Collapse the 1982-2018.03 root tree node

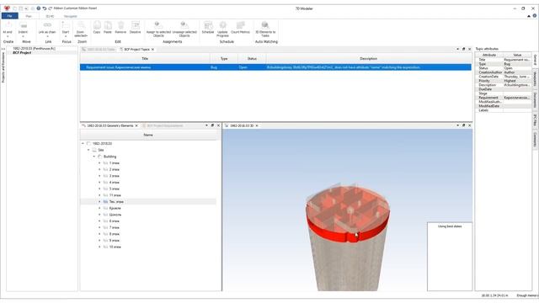coord(83,144)
